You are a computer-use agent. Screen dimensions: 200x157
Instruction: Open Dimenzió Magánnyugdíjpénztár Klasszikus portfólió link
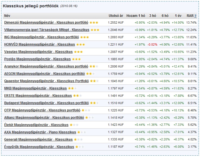pyautogui.click(x=46, y=23)
